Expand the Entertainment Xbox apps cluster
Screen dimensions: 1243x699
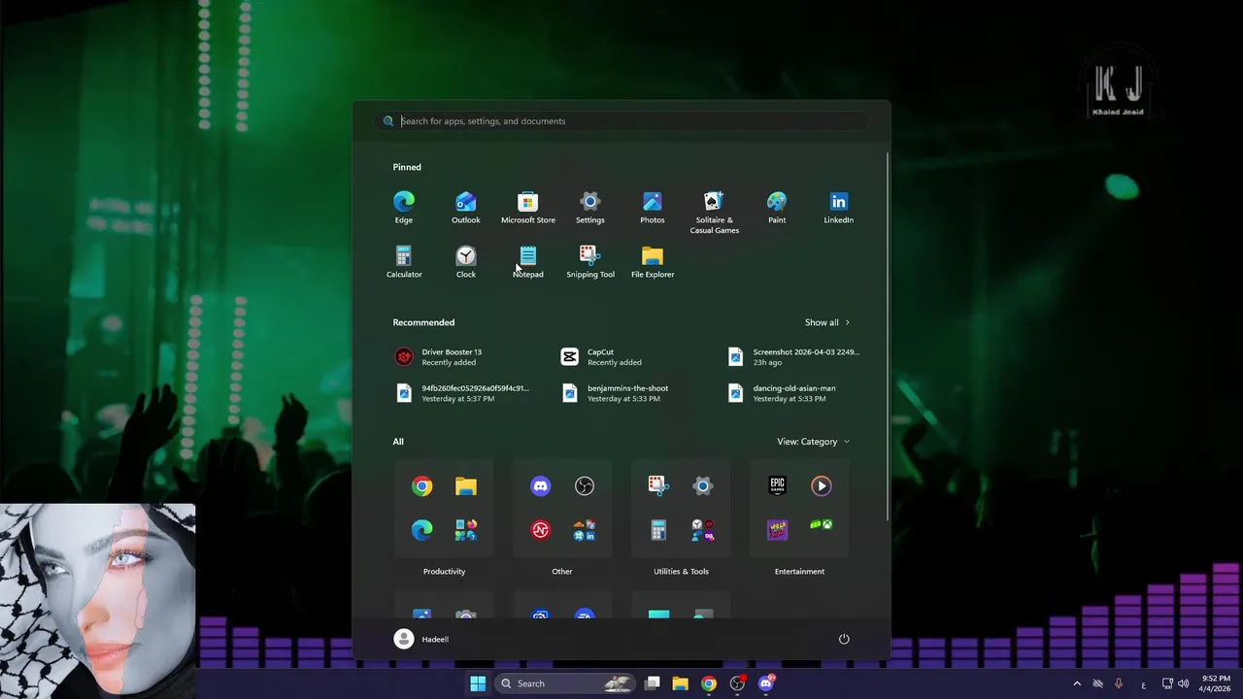(x=822, y=525)
